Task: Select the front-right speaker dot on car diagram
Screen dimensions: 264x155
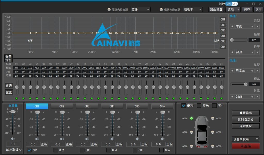Action: tap(213, 118)
